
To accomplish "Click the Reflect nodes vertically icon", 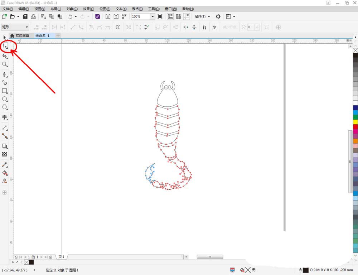I will click(x=194, y=27).
